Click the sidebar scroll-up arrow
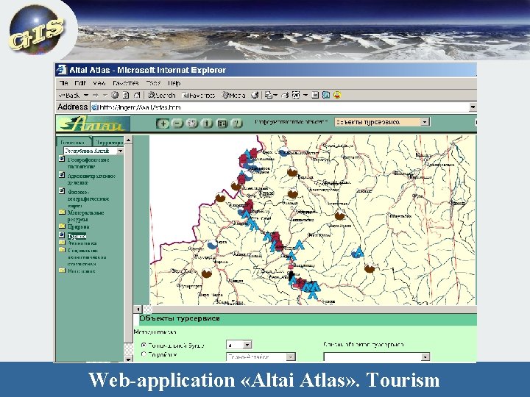Image resolution: width=530 pixels, height=397 pixels. click(128, 140)
